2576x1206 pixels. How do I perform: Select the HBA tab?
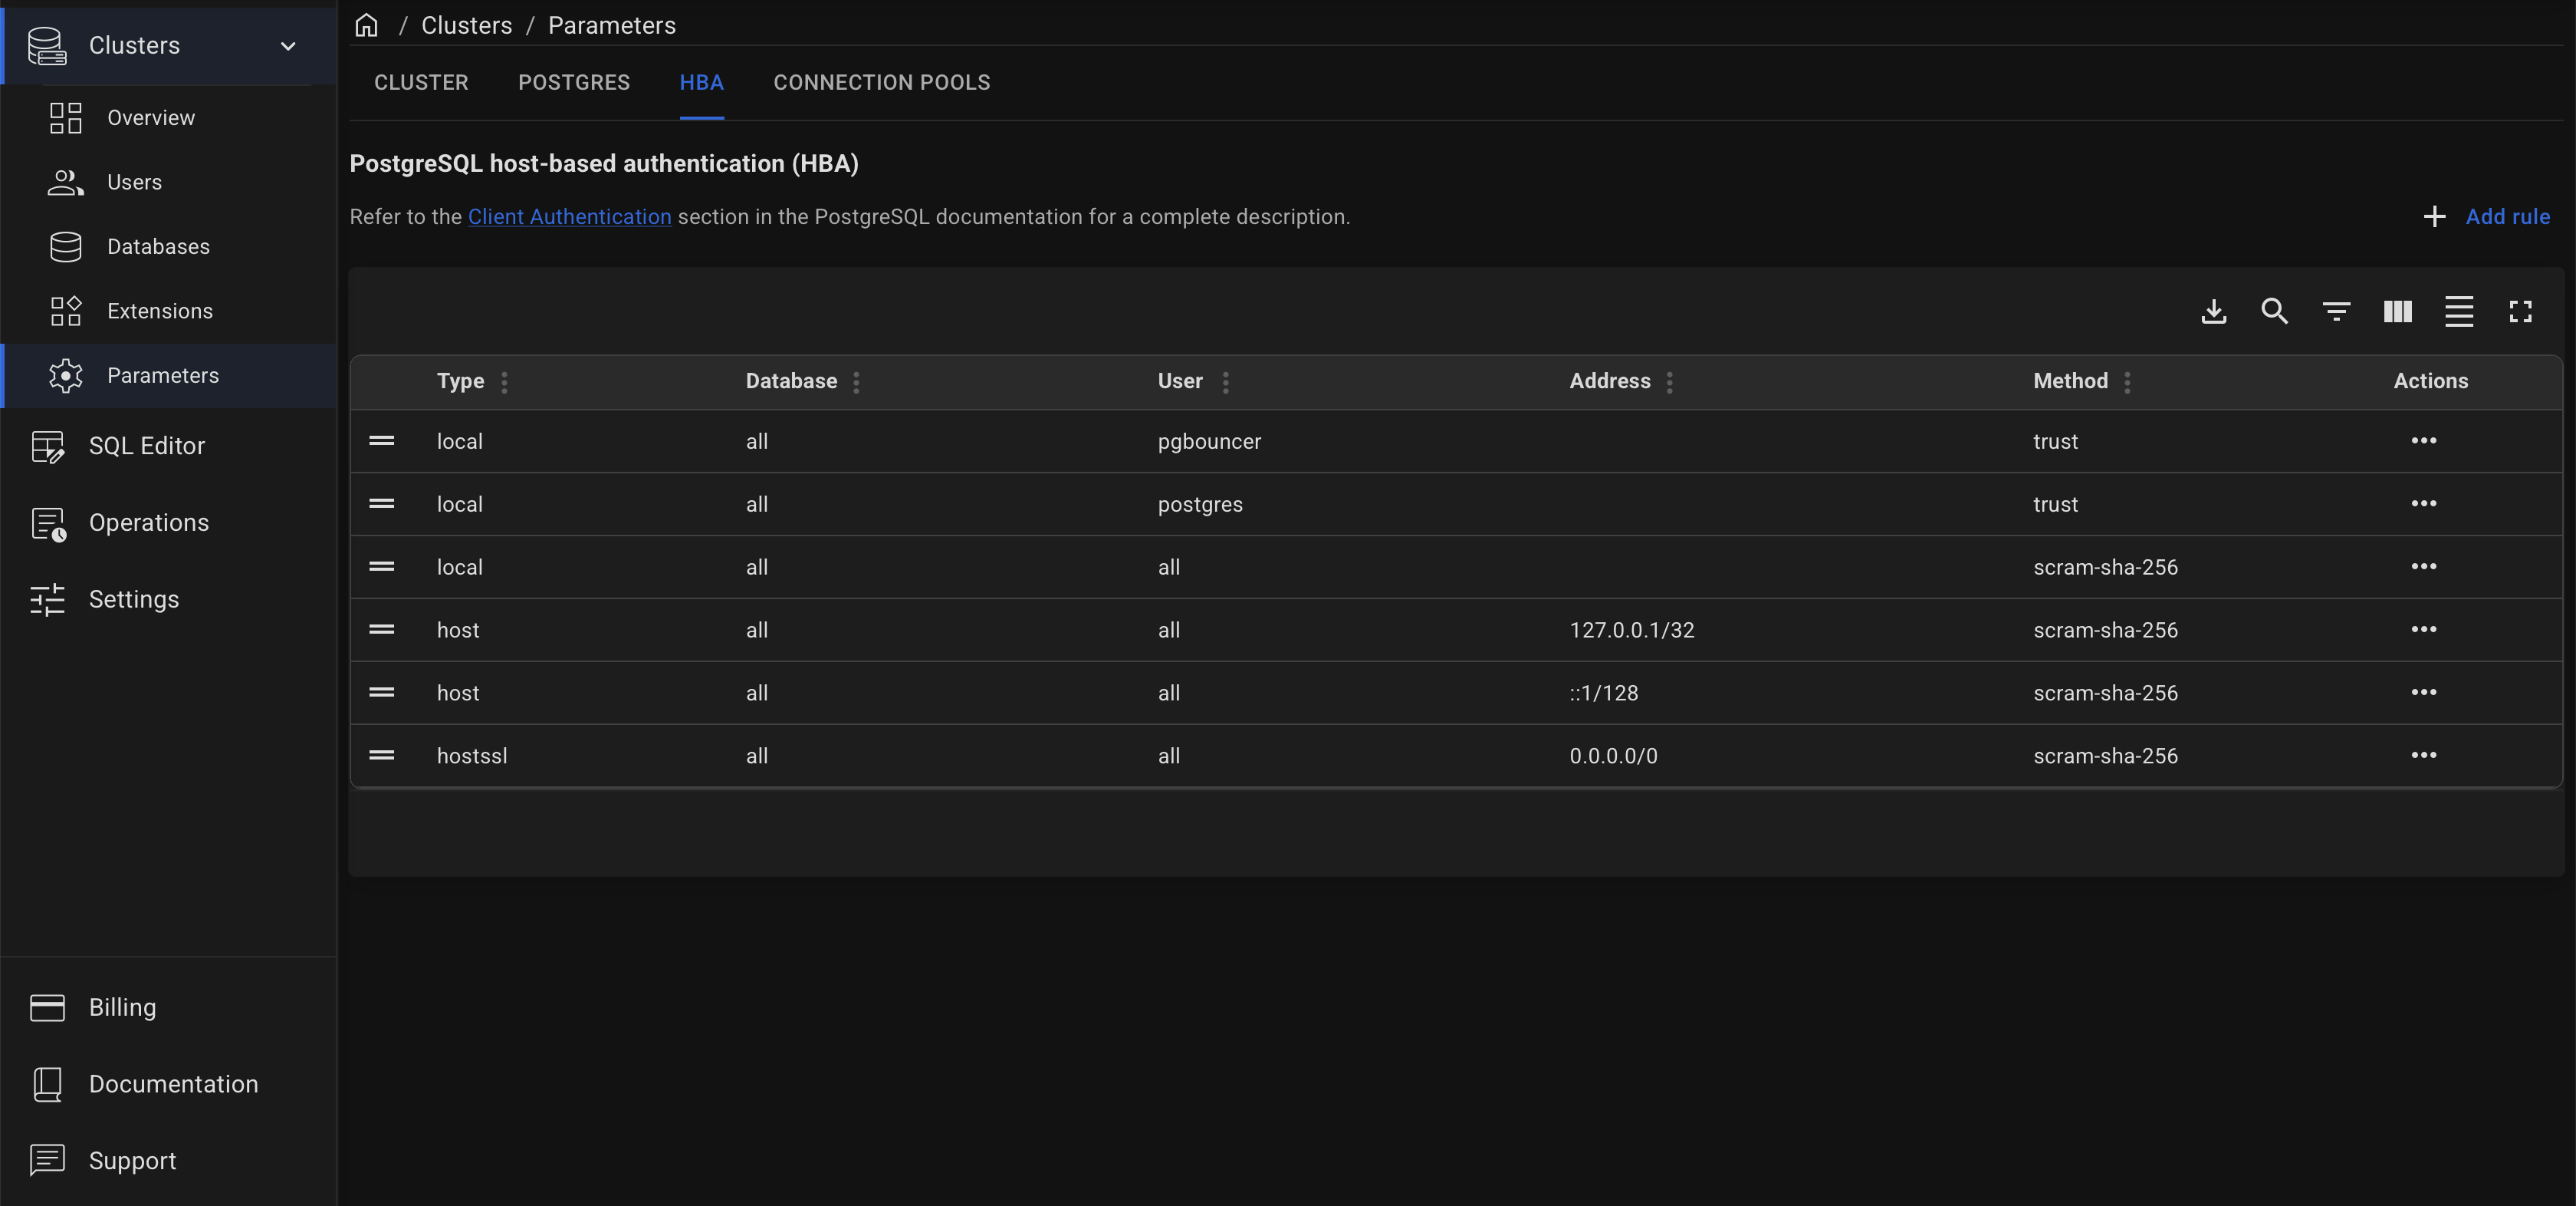point(702,83)
